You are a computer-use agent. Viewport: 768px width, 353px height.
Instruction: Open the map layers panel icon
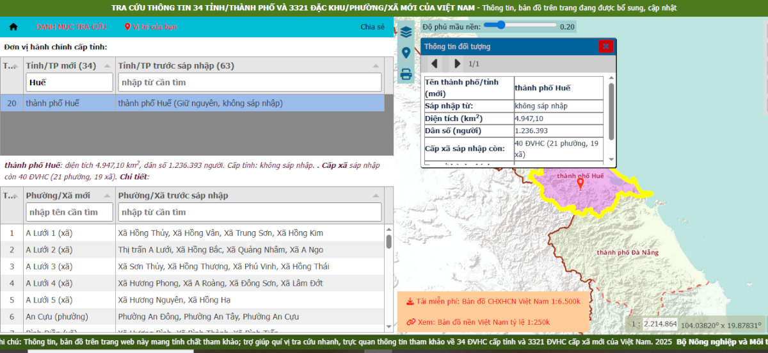[x=406, y=33]
